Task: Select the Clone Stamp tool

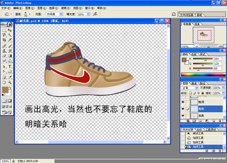Action: (4, 51)
